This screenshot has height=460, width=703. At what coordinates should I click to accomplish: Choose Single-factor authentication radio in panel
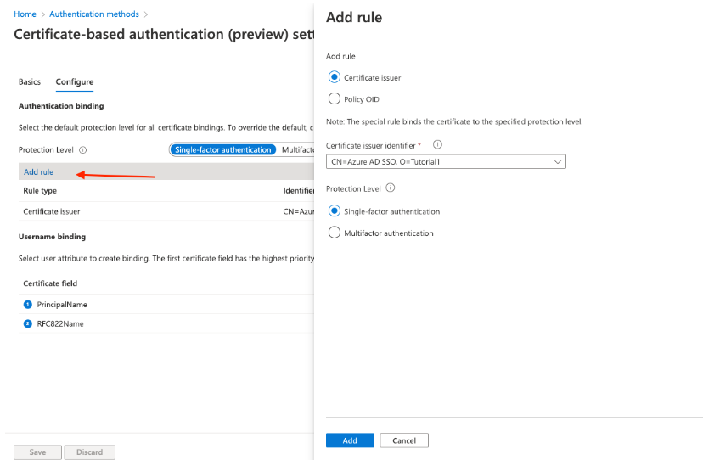pos(334,211)
